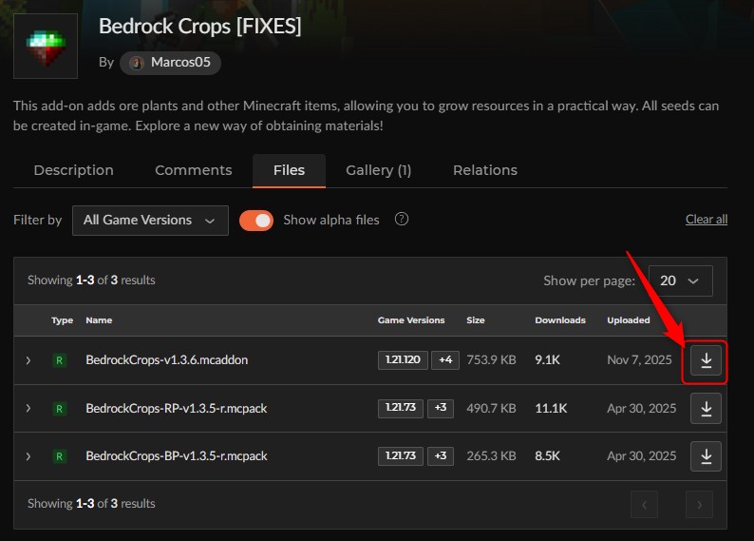The height and width of the screenshot is (541, 754).
Task: Select the Files tab
Action: click(289, 170)
